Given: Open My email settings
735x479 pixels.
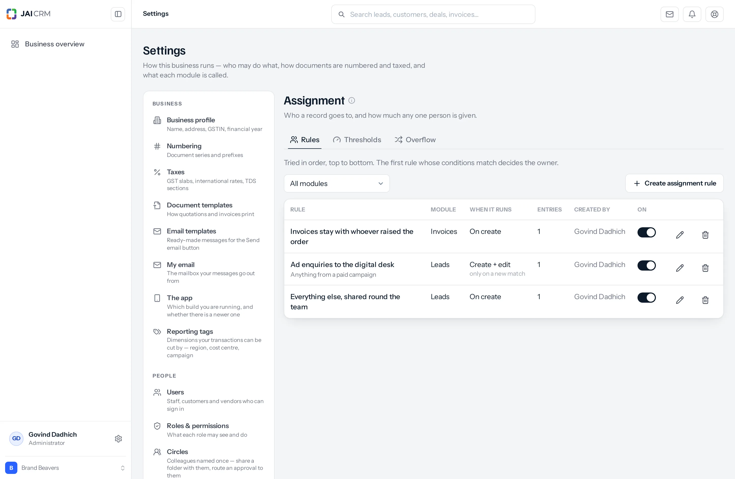Looking at the screenshot, I should [209, 272].
